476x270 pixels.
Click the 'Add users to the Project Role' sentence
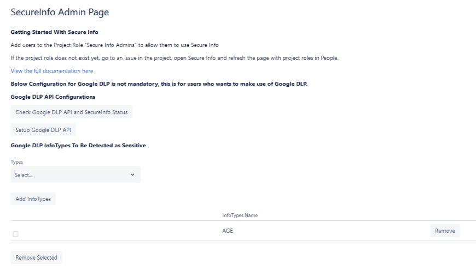tap(106, 44)
